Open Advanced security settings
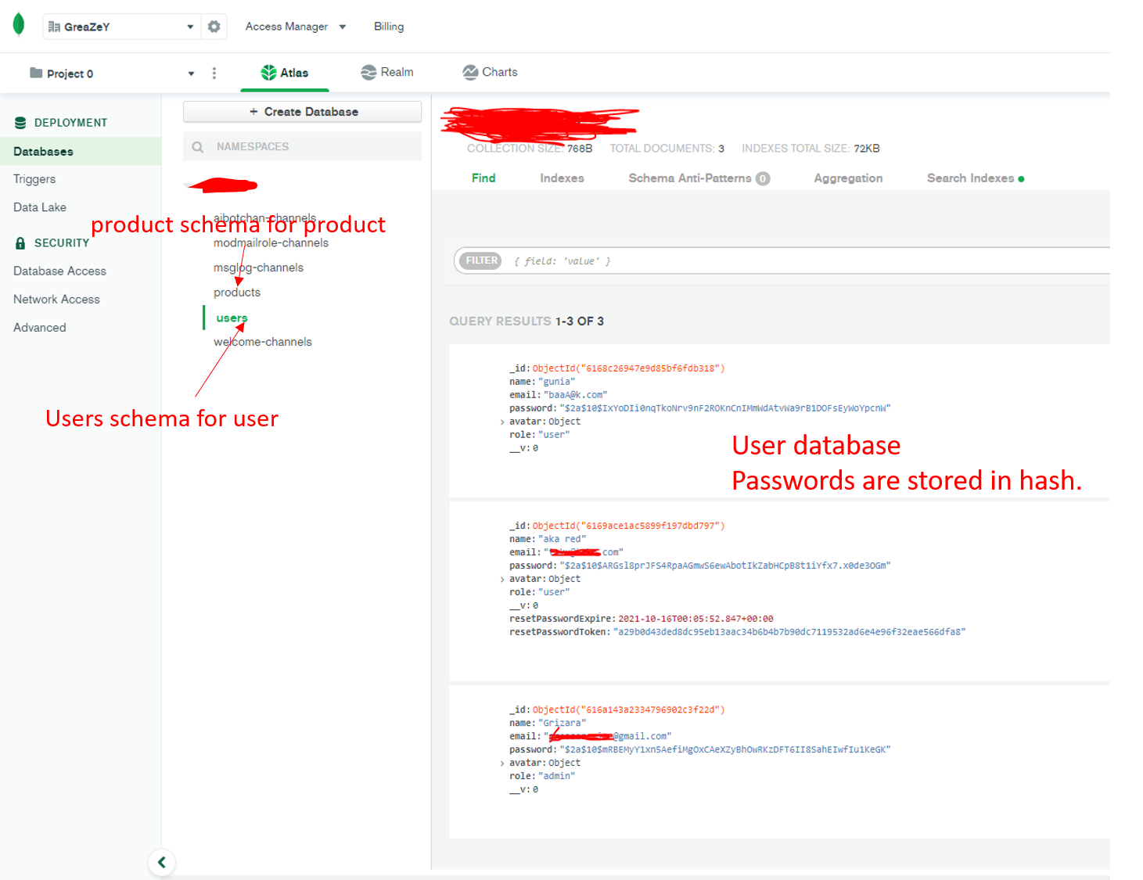Screen dimensions: 1143x880 click(x=39, y=328)
